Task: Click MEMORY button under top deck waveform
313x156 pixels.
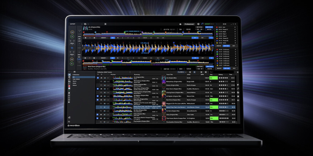Action: [x=103, y=38]
